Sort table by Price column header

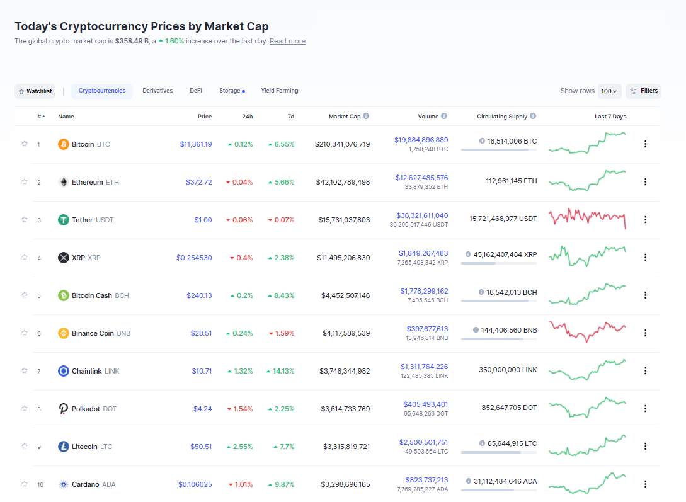[205, 117]
